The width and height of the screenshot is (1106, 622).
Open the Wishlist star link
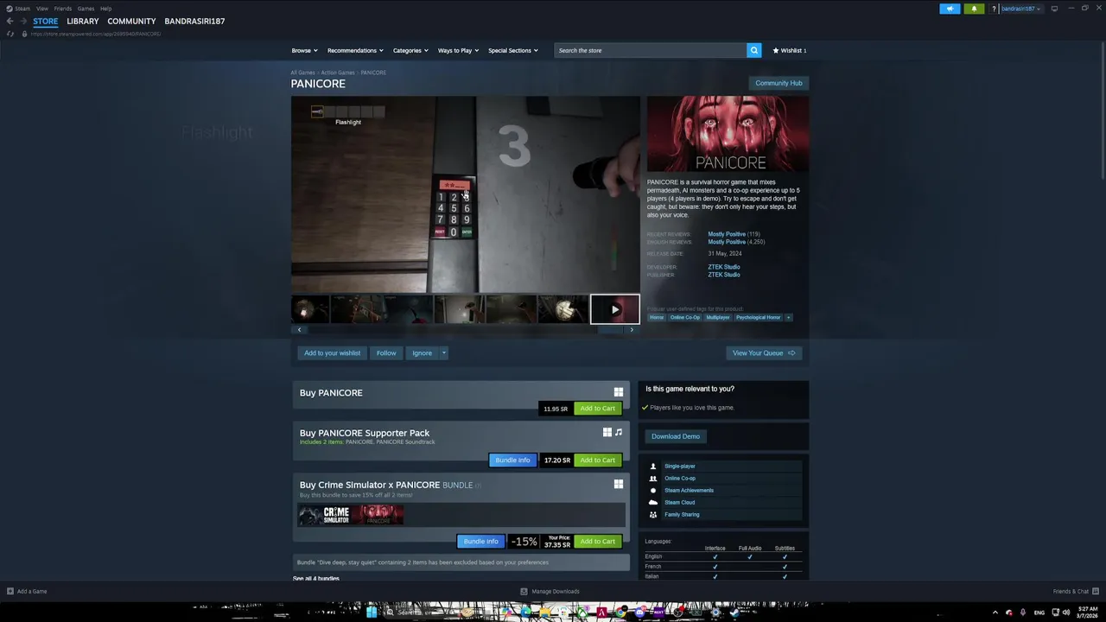[790, 50]
